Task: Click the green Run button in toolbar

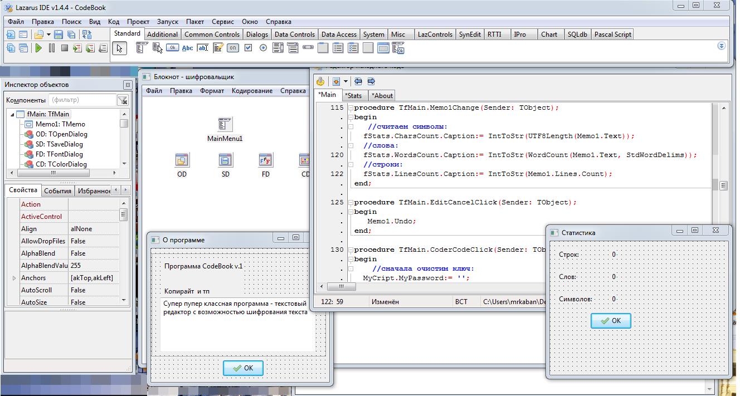Action: point(38,48)
